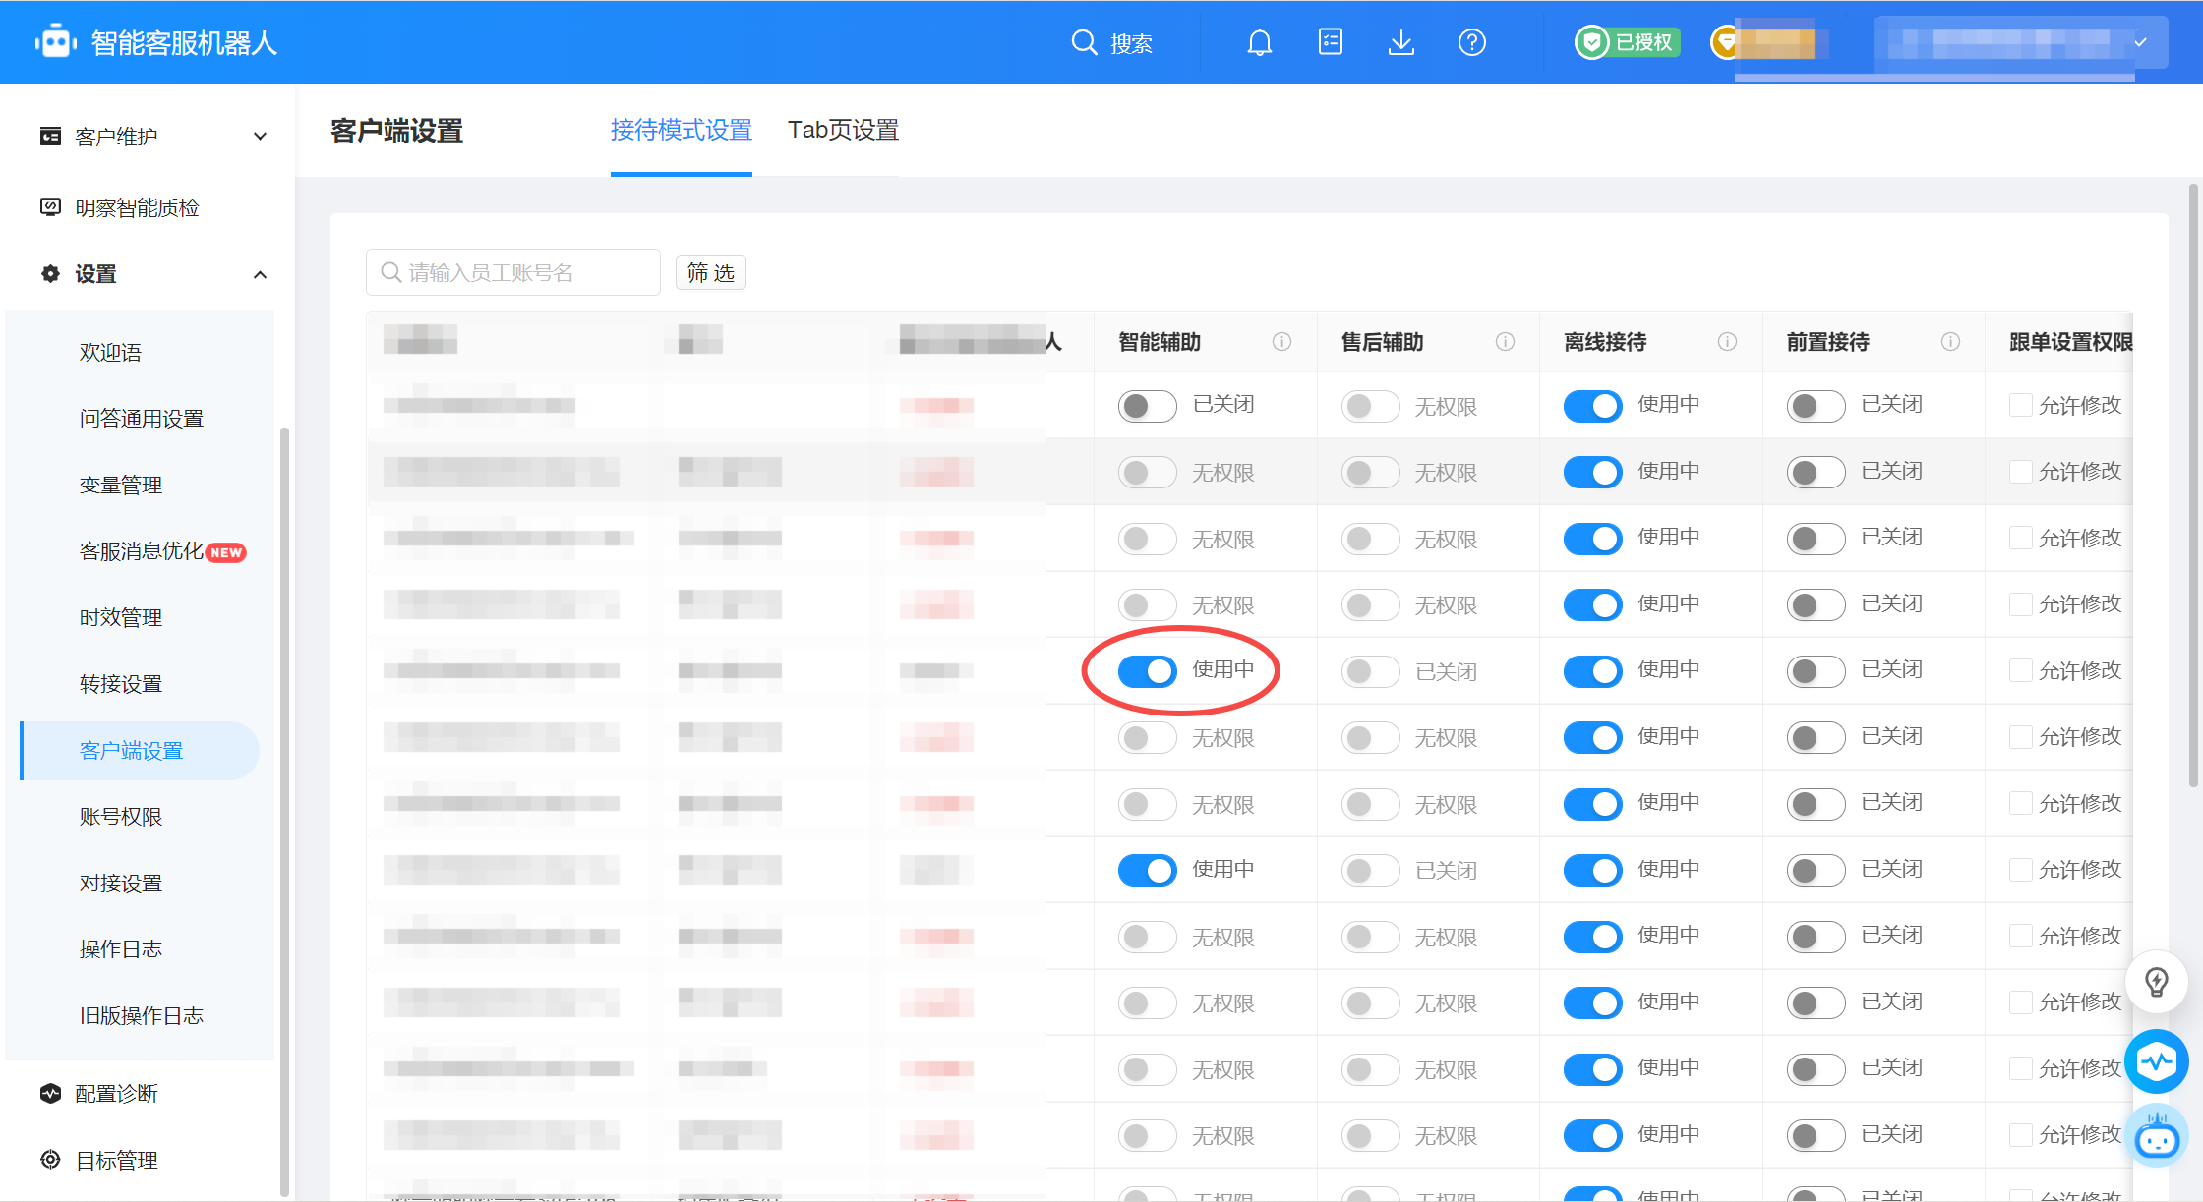
Task: Open 时效管理 in the sidebar
Action: point(121,617)
